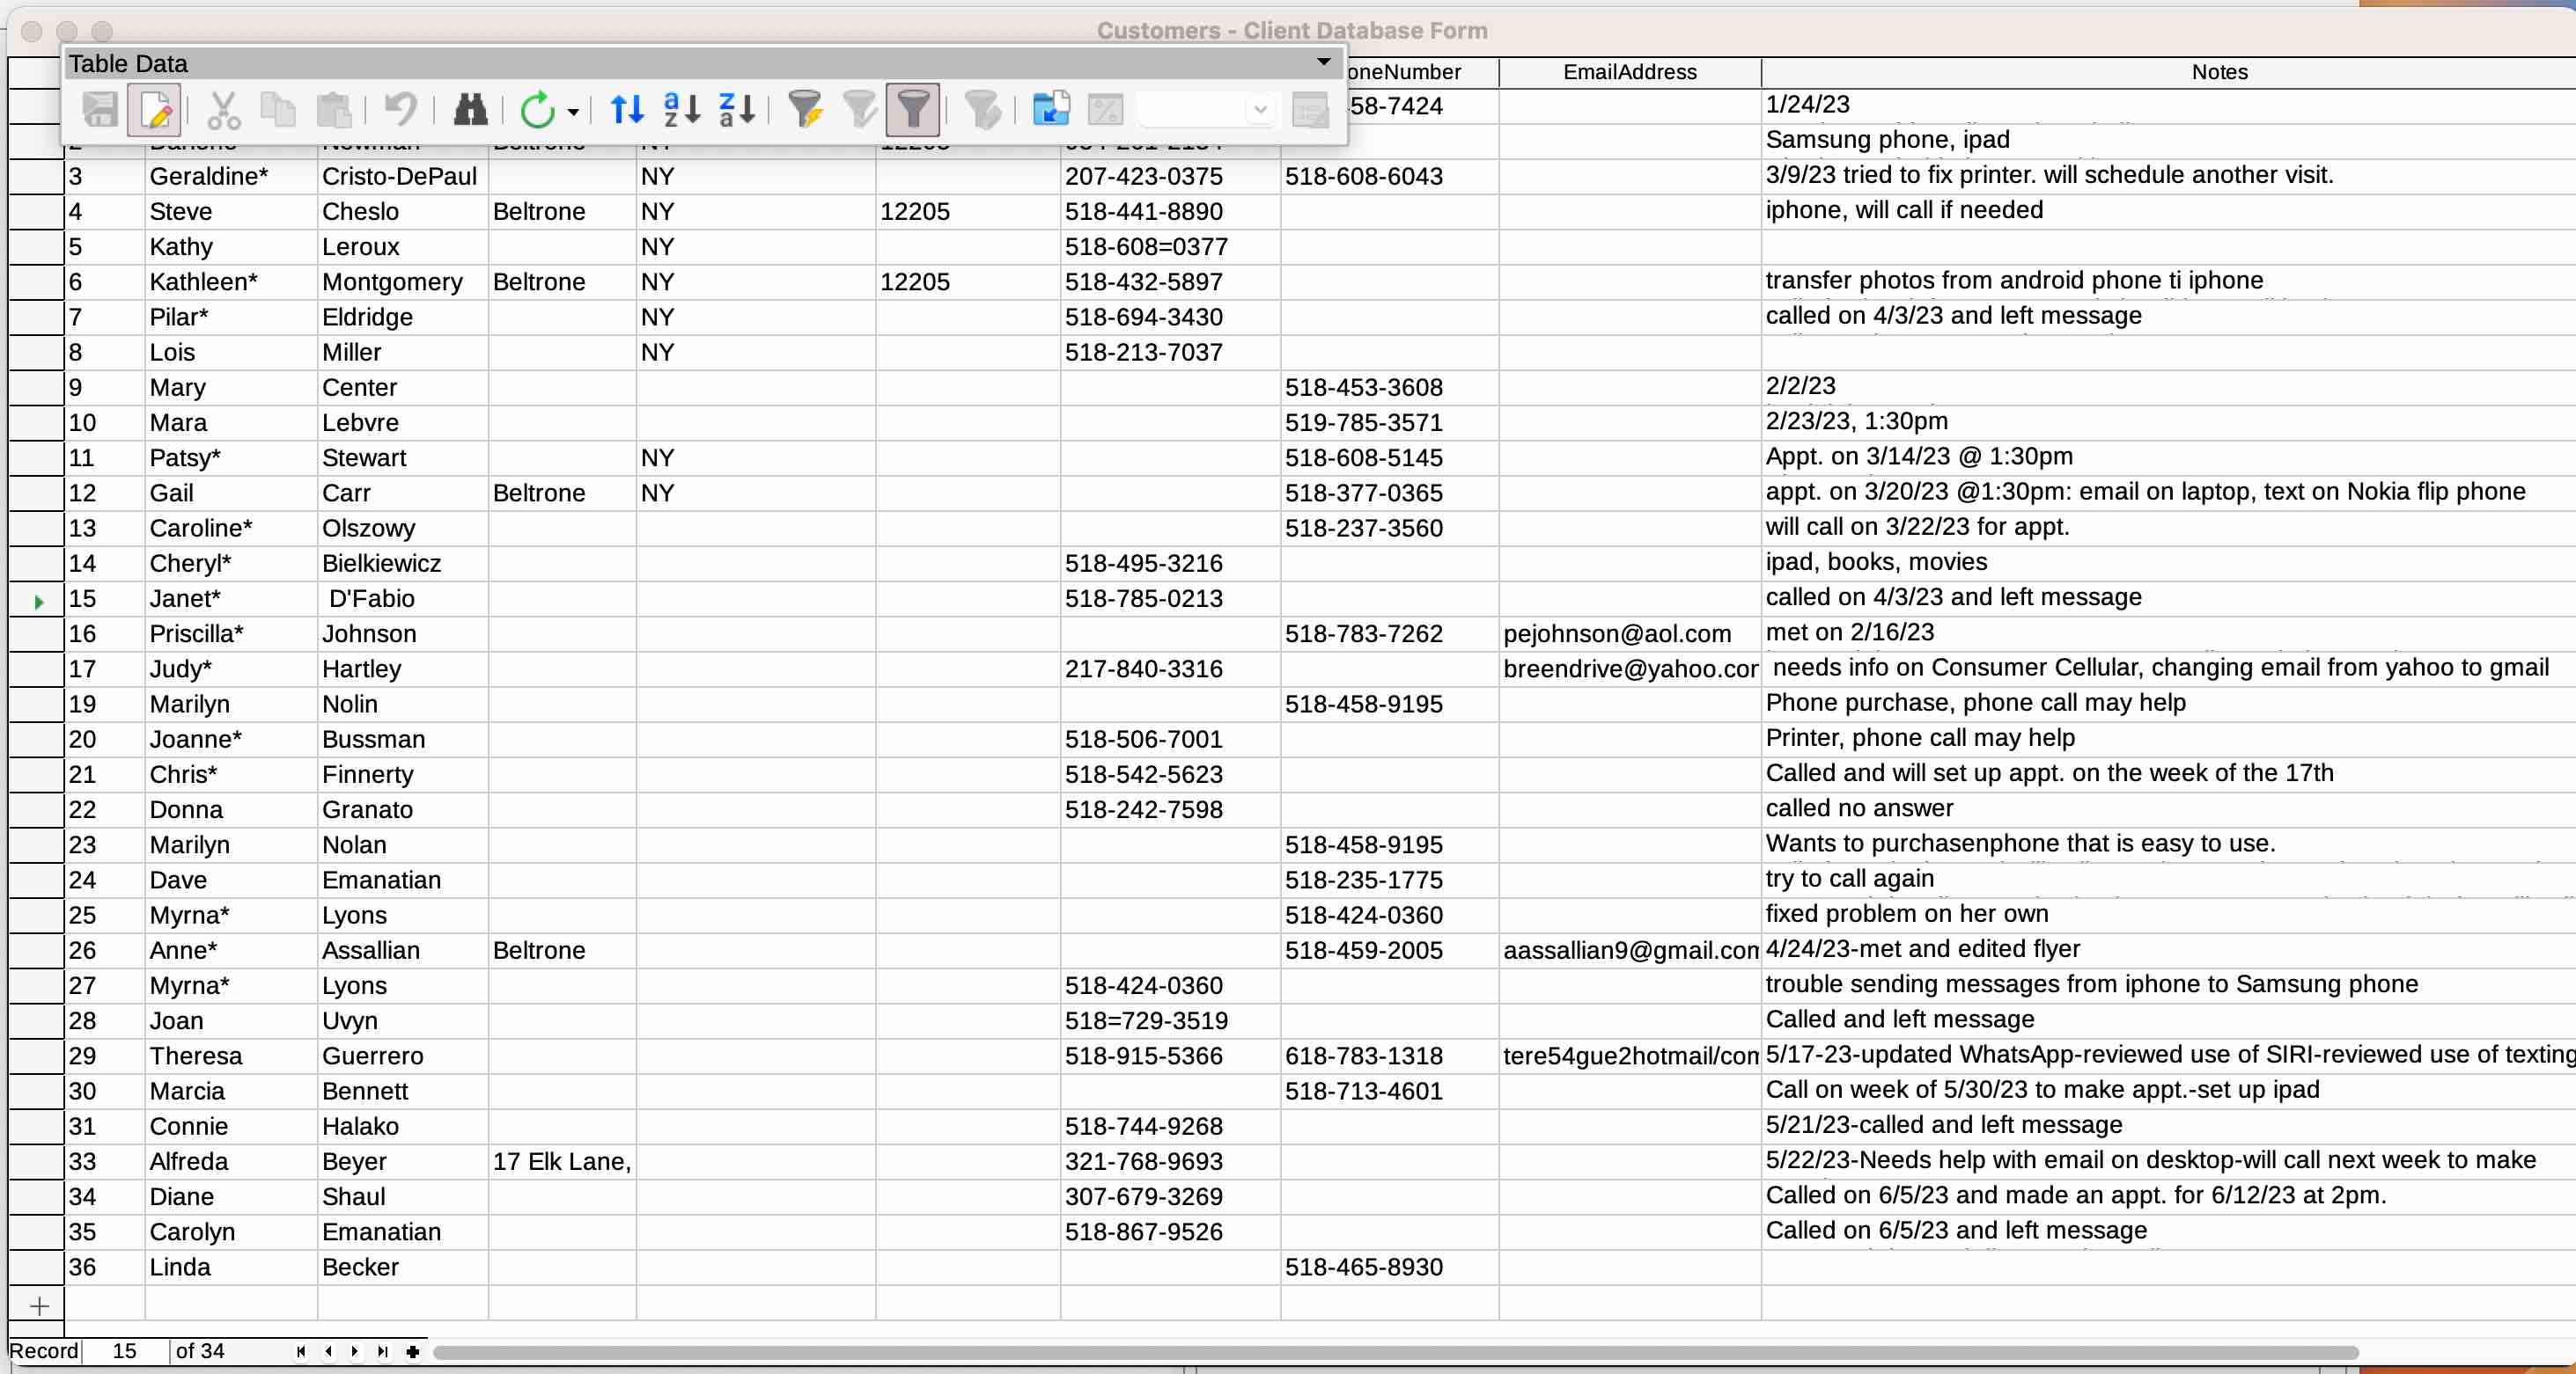Viewport: 2576px width, 1374px height.
Task: Open the Refresh dropdown arrow
Action: pyautogui.click(x=573, y=111)
